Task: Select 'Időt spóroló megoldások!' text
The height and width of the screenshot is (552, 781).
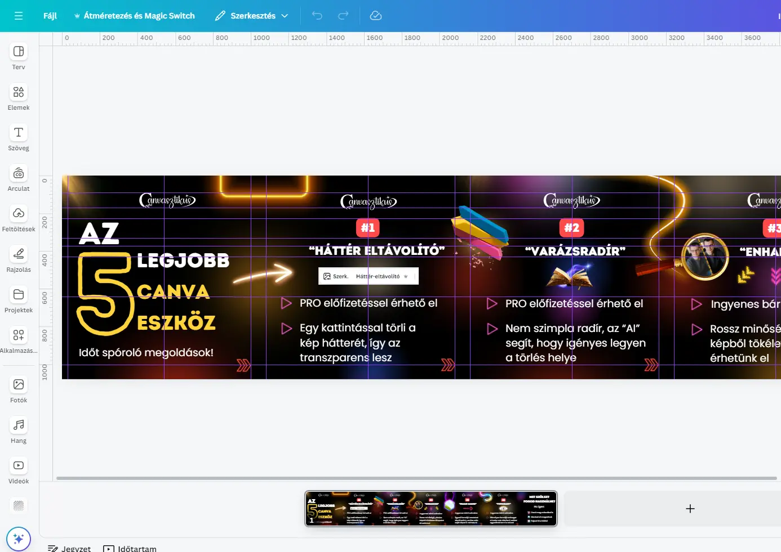Action: click(x=146, y=353)
